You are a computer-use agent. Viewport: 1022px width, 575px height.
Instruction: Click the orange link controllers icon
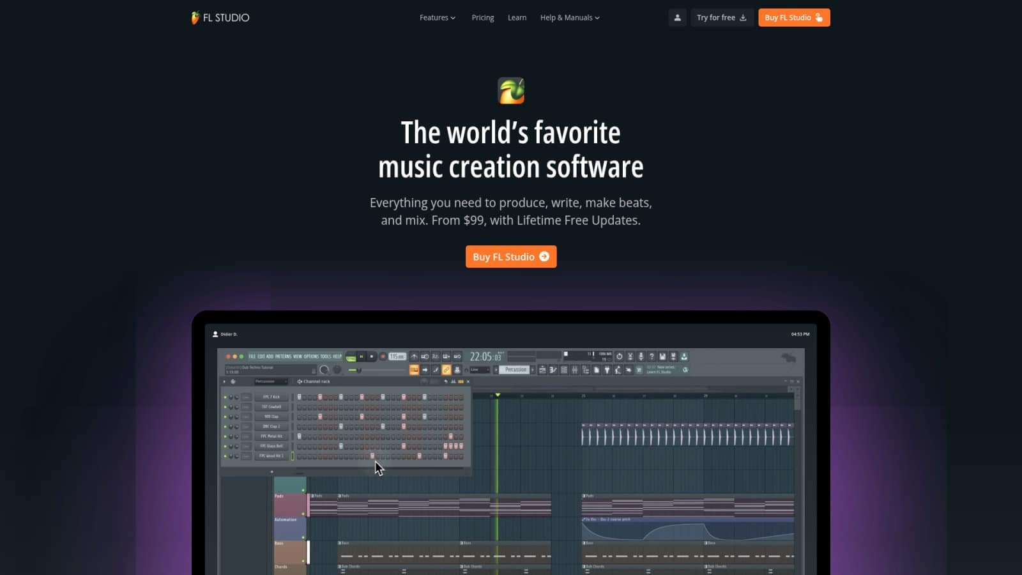[446, 370]
